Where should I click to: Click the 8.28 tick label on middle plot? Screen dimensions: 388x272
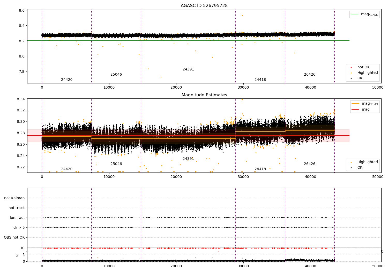[x=21, y=133]
